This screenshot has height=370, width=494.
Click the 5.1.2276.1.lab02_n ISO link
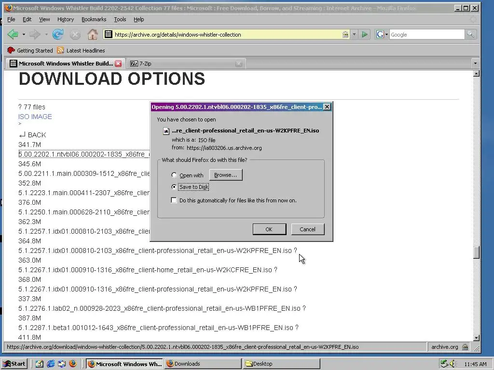[x=159, y=309]
